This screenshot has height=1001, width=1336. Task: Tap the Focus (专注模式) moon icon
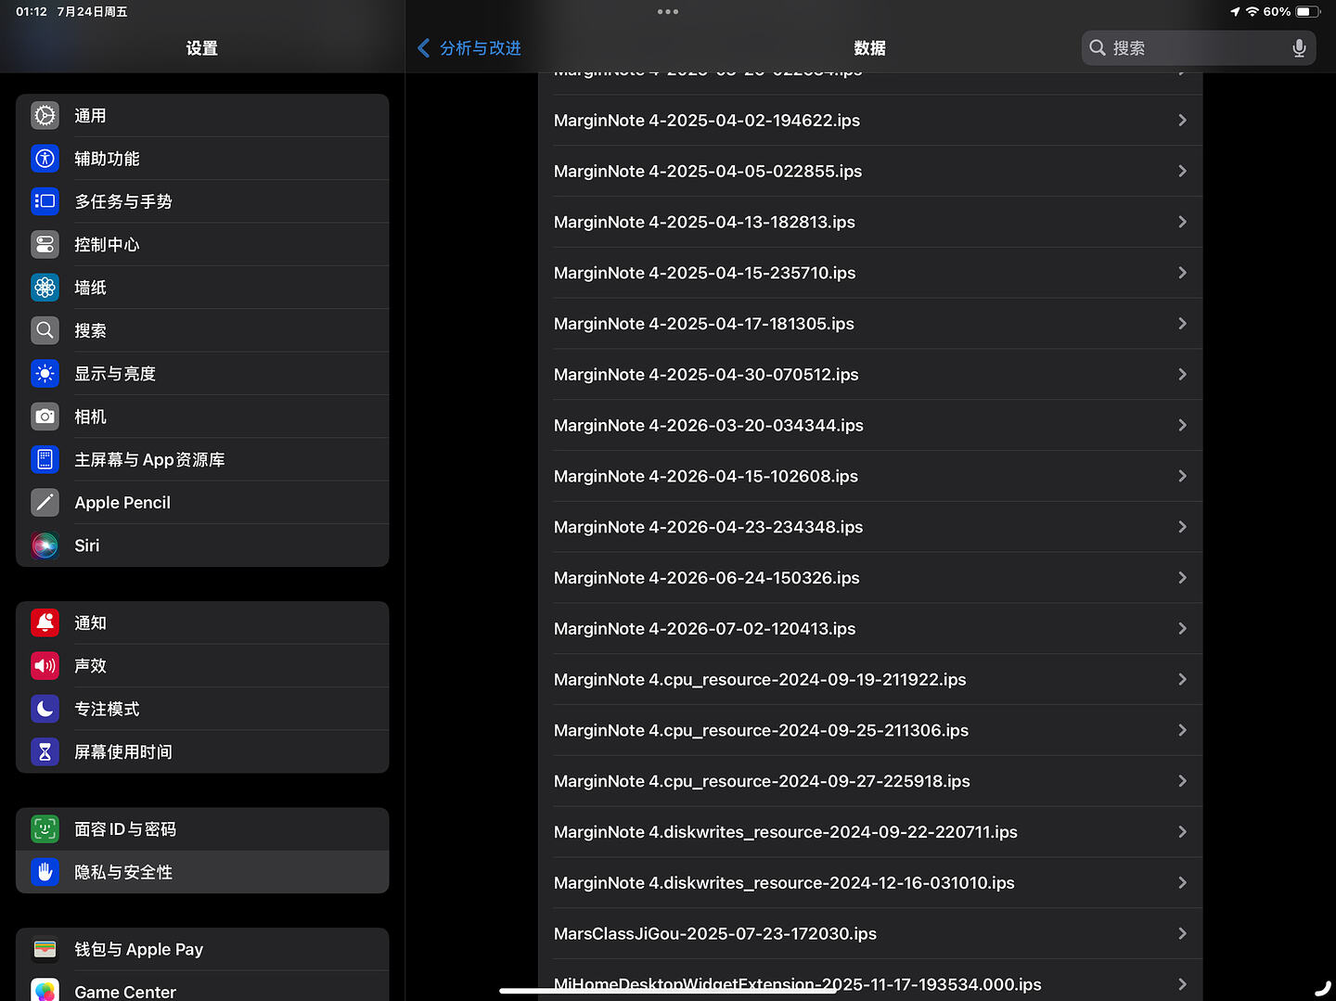(45, 709)
